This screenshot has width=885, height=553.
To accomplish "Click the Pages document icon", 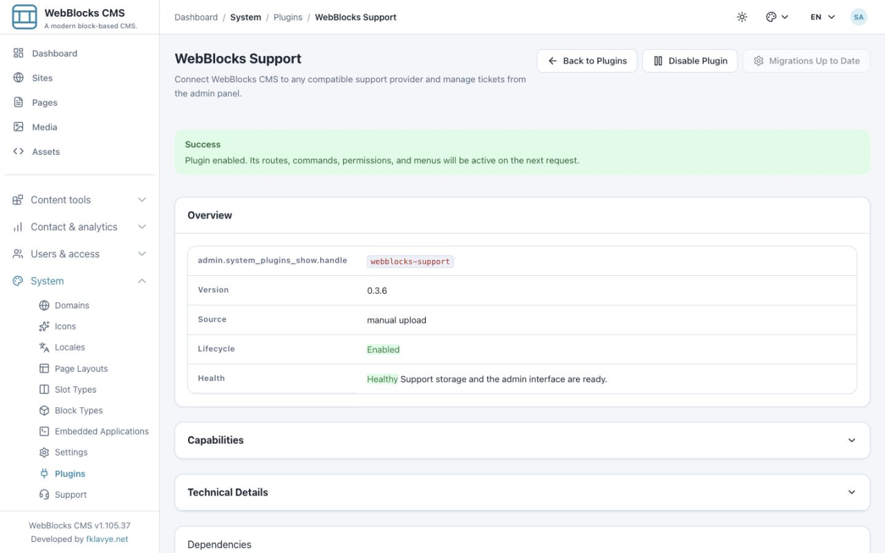I will click(19, 102).
